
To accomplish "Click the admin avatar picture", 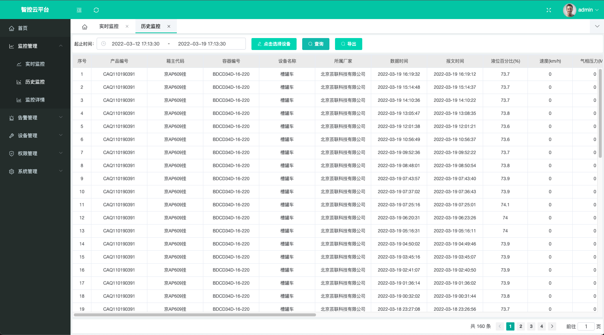I will [569, 10].
